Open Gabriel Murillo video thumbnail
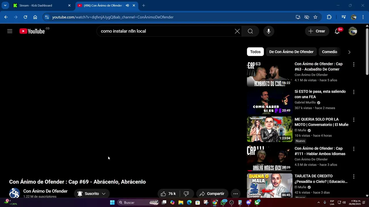The height and width of the screenshot is (207, 369). 270,101
